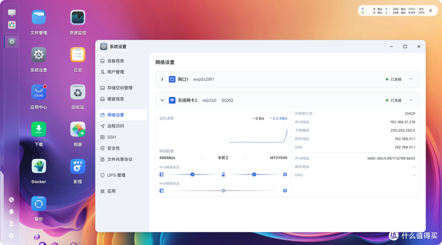The width and height of the screenshot is (442, 245).
Task: Click the 已连接 status of 网口1
Action: 394,79
